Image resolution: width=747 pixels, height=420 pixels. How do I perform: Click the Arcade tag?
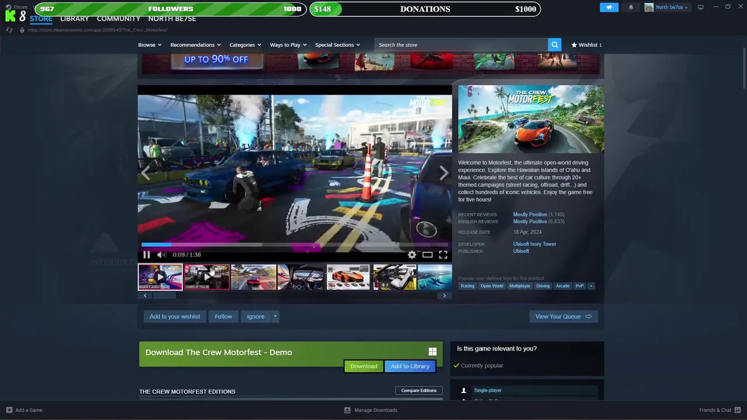point(563,286)
